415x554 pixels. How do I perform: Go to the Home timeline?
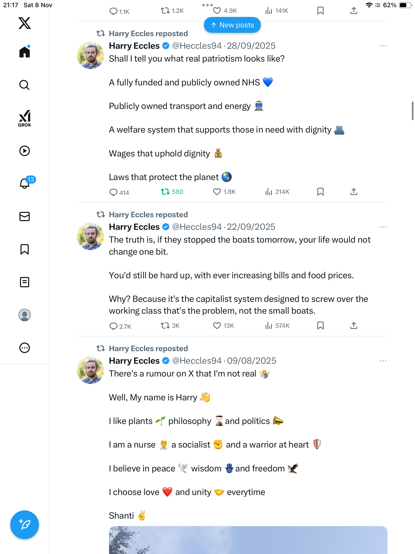point(25,52)
